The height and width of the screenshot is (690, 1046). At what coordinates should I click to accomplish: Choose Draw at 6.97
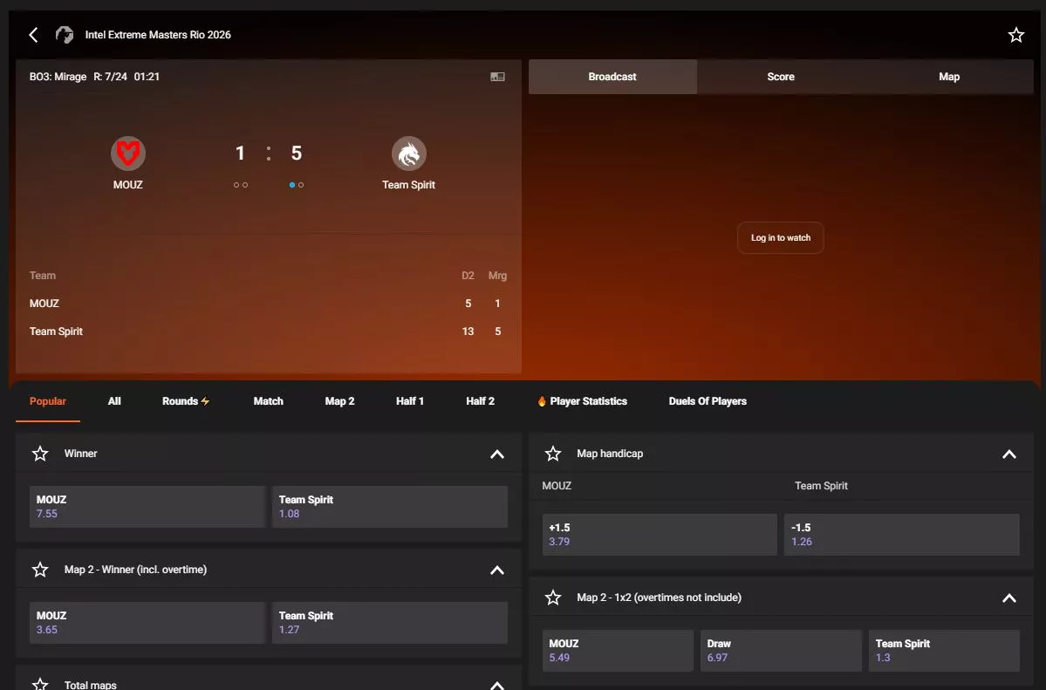pos(781,651)
